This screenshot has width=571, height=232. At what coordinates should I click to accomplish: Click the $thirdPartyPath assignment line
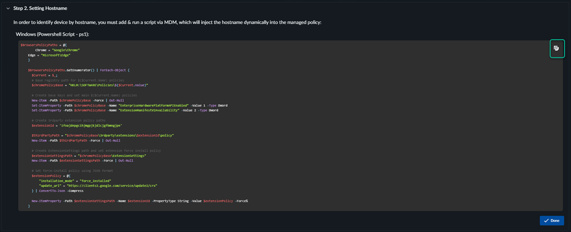pyautogui.click(x=102, y=135)
